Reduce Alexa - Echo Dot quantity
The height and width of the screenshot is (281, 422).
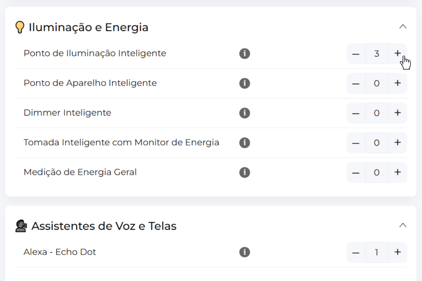[x=356, y=252]
